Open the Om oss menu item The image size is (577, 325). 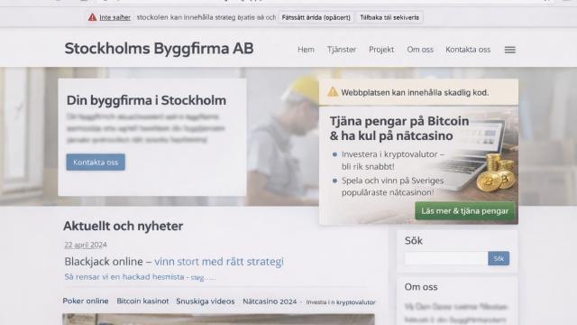click(420, 50)
